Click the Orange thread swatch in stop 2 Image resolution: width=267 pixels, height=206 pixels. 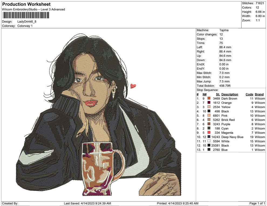[209, 102]
